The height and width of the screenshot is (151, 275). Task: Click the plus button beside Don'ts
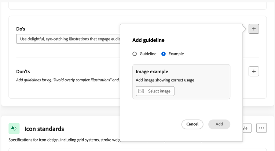[254, 71]
